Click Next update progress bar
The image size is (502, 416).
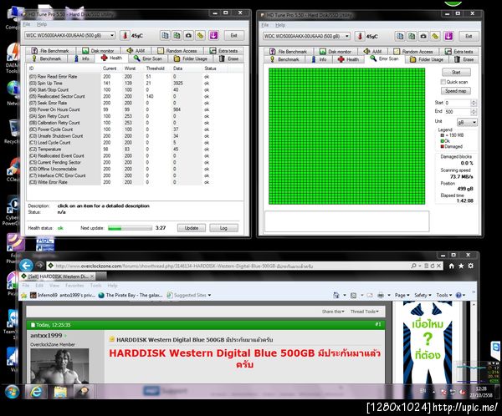point(130,228)
